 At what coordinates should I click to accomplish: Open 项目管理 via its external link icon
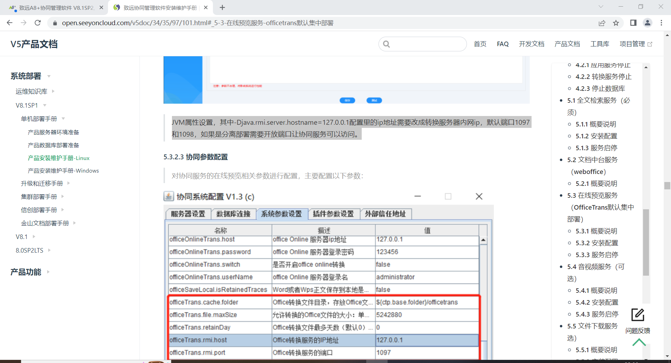[650, 44]
